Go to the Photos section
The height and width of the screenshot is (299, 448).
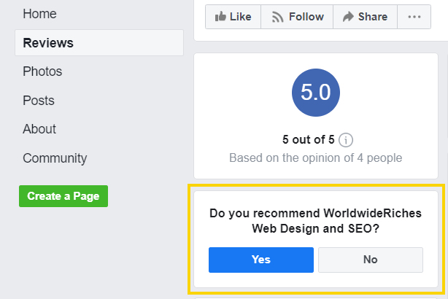42,71
